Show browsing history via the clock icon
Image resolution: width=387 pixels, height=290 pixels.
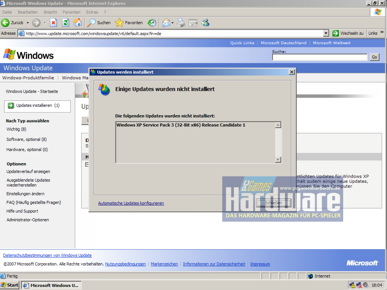click(152, 23)
